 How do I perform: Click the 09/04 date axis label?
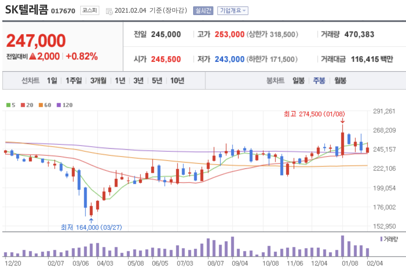click(240, 263)
